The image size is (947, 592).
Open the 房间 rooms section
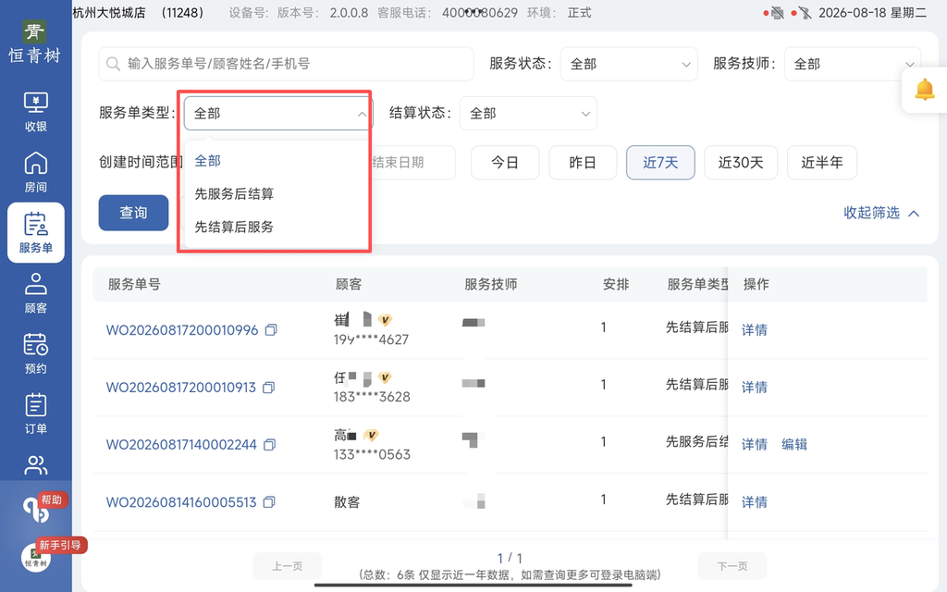(36, 172)
